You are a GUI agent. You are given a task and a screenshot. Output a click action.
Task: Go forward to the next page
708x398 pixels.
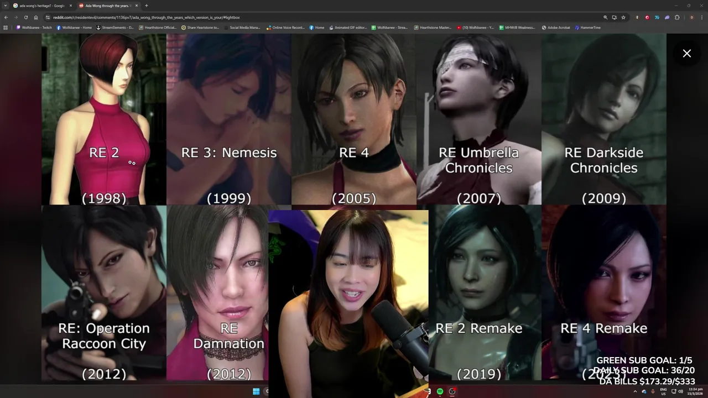pyautogui.click(x=16, y=17)
